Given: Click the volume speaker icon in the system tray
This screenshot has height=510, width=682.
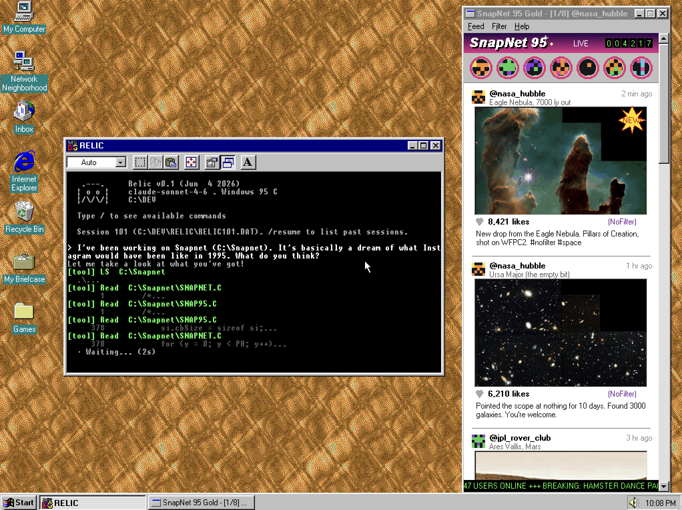Looking at the screenshot, I should [634, 502].
